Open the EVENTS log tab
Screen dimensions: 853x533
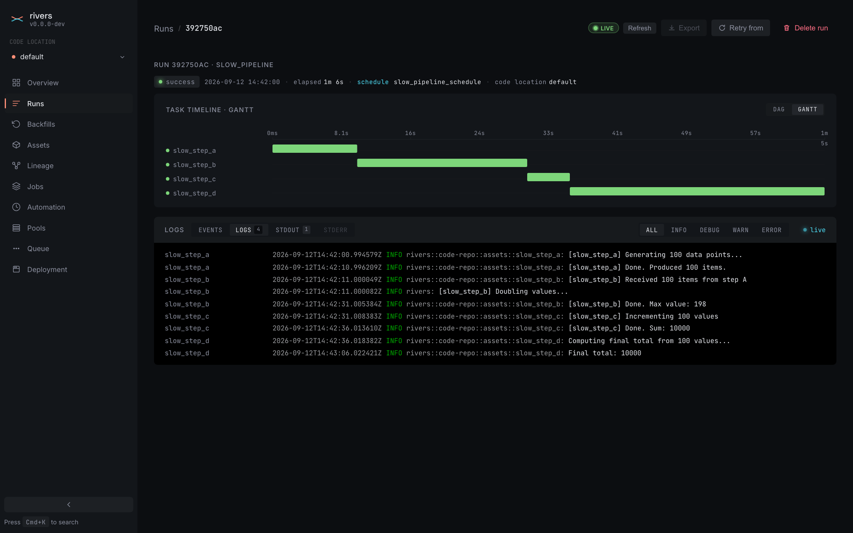pyautogui.click(x=210, y=230)
